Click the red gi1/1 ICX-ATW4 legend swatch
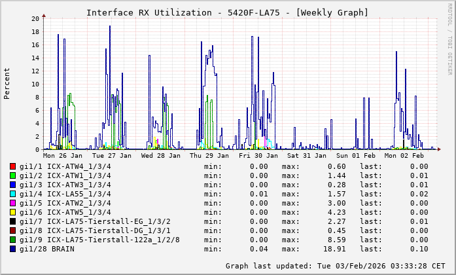456x275 pixels. pos(13,166)
